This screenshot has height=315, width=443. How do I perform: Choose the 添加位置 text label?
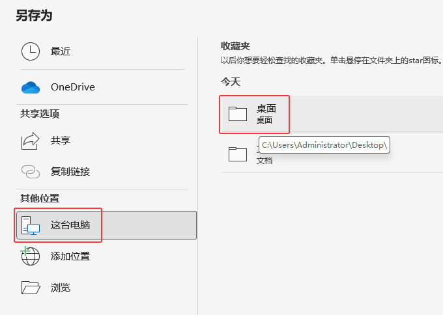pyautogui.click(x=70, y=256)
